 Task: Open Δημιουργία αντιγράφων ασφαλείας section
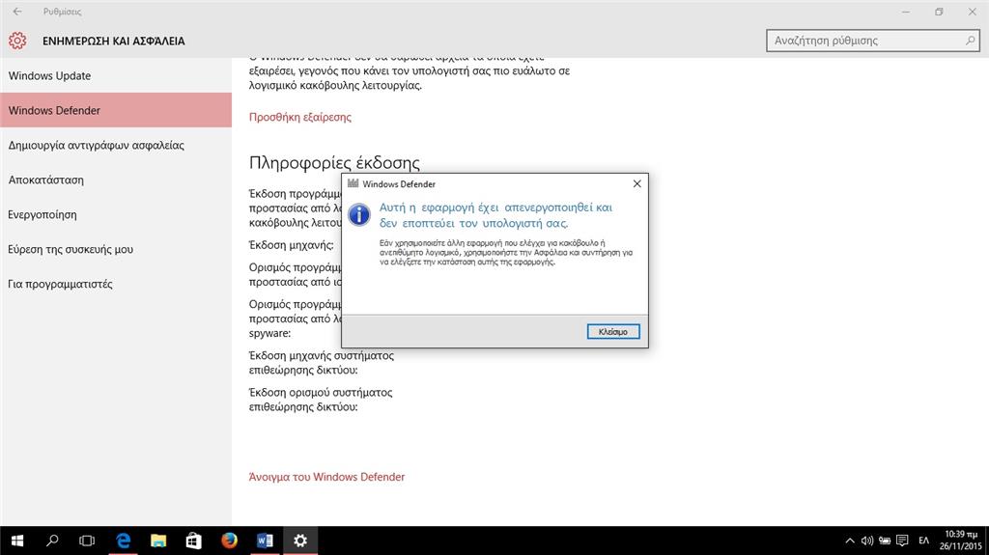116,145
